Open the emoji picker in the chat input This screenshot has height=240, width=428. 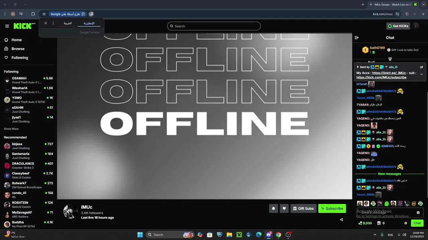click(418, 213)
